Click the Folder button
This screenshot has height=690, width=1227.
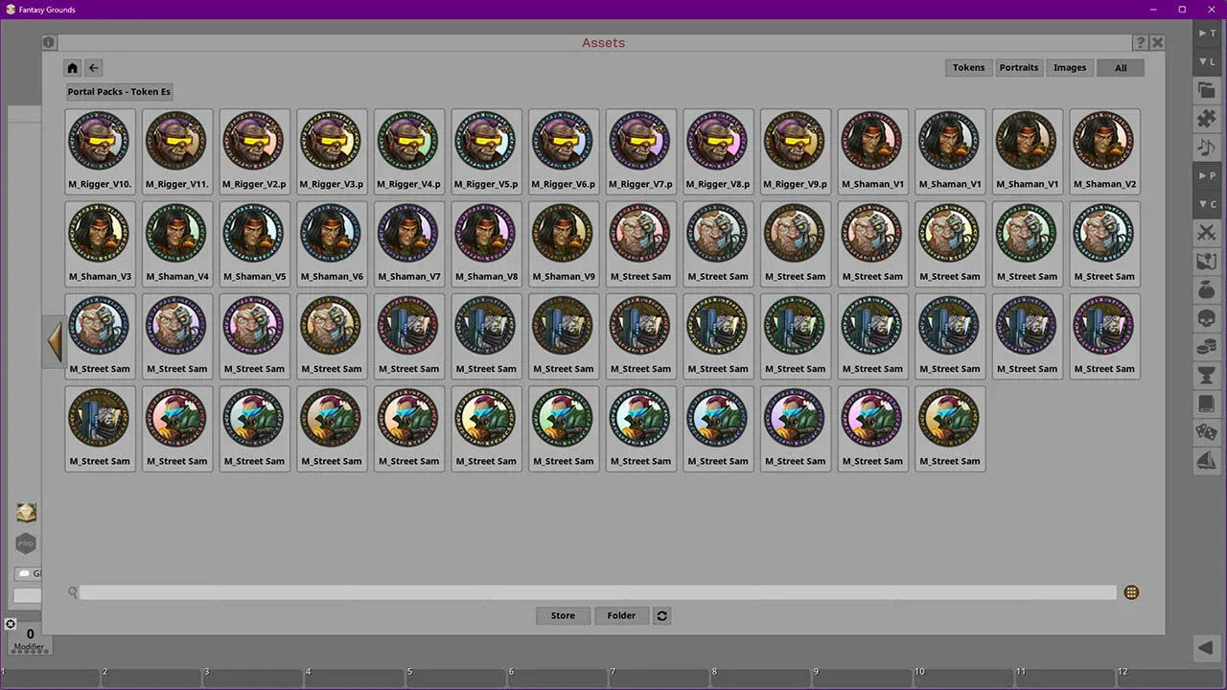pyautogui.click(x=621, y=615)
